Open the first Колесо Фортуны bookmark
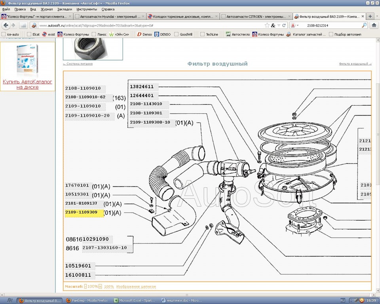Viewport: 380px width, 304px height. pos(73,34)
